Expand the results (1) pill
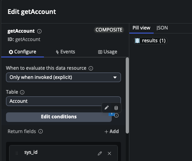192x161 pixels. 150,41
